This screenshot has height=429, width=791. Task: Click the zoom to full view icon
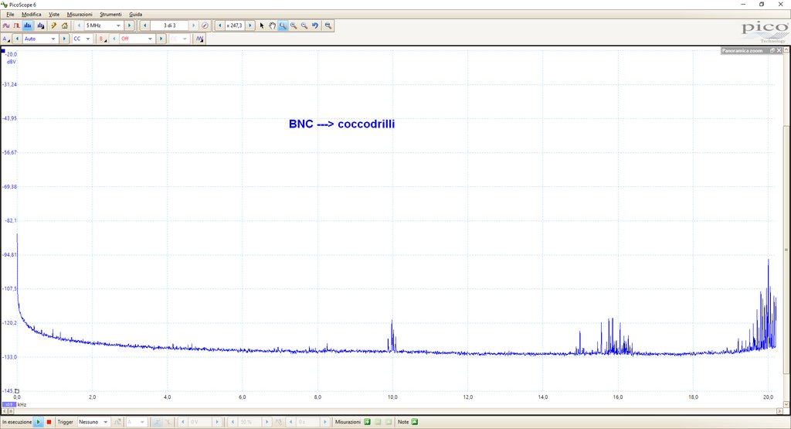pyautogui.click(x=328, y=26)
